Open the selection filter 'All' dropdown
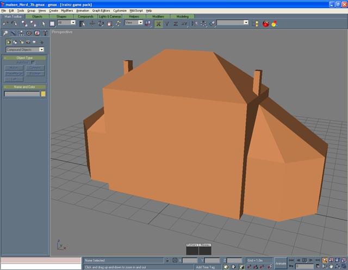This screenshot has height=270, width=348. coord(65,23)
